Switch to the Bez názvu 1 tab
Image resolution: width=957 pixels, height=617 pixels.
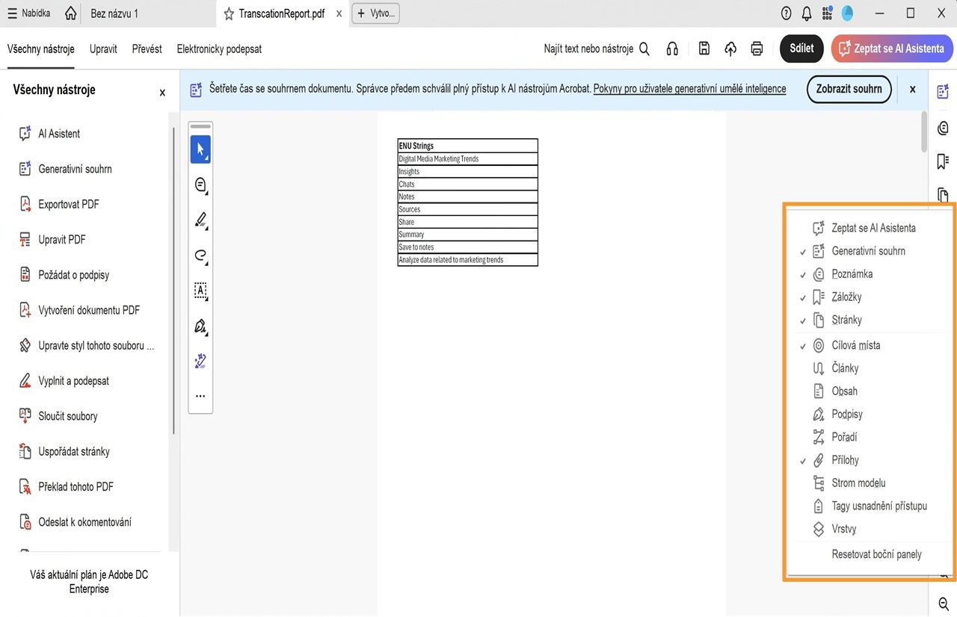pos(114,13)
